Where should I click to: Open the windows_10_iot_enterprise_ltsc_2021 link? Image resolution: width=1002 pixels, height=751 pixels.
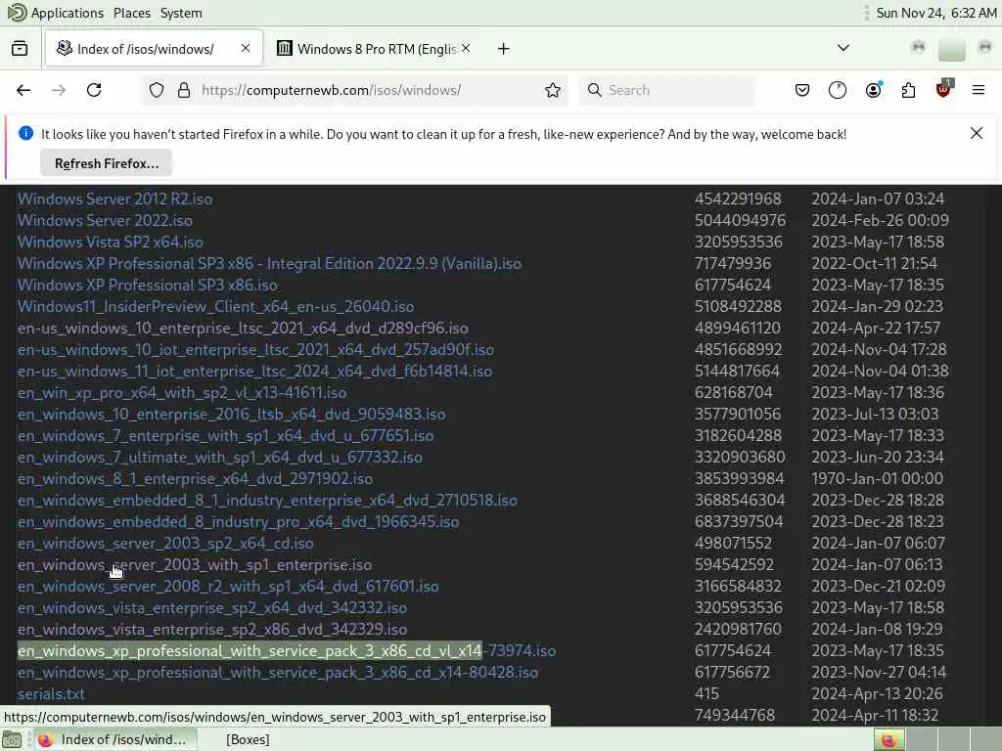(255, 350)
